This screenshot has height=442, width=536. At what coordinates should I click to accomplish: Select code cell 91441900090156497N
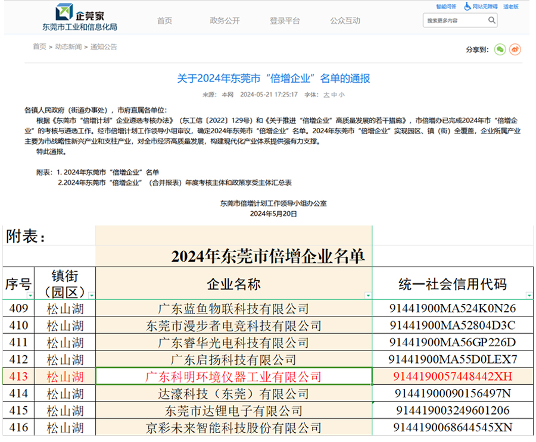pos(453,394)
